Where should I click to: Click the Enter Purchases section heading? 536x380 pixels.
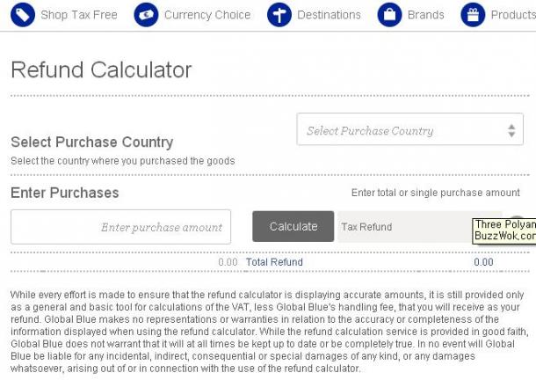tap(65, 193)
